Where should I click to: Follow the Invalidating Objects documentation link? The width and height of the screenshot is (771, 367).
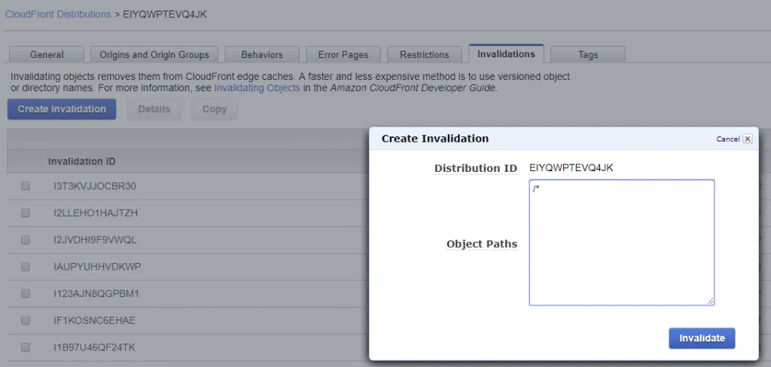[x=257, y=87]
